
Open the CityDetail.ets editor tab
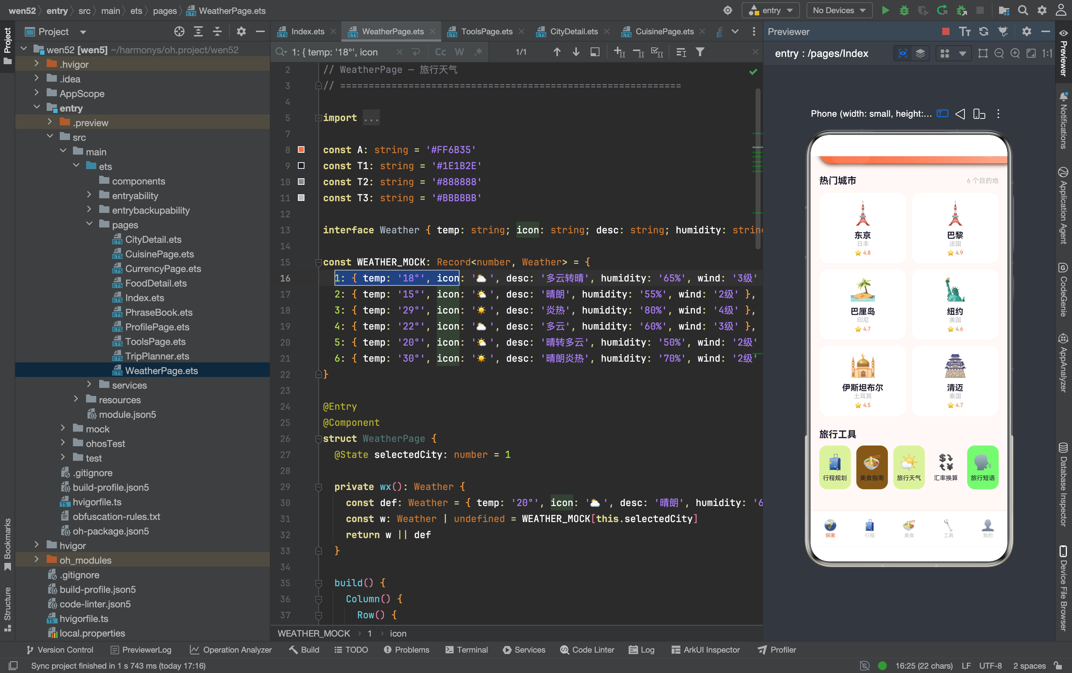tap(574, 32)
